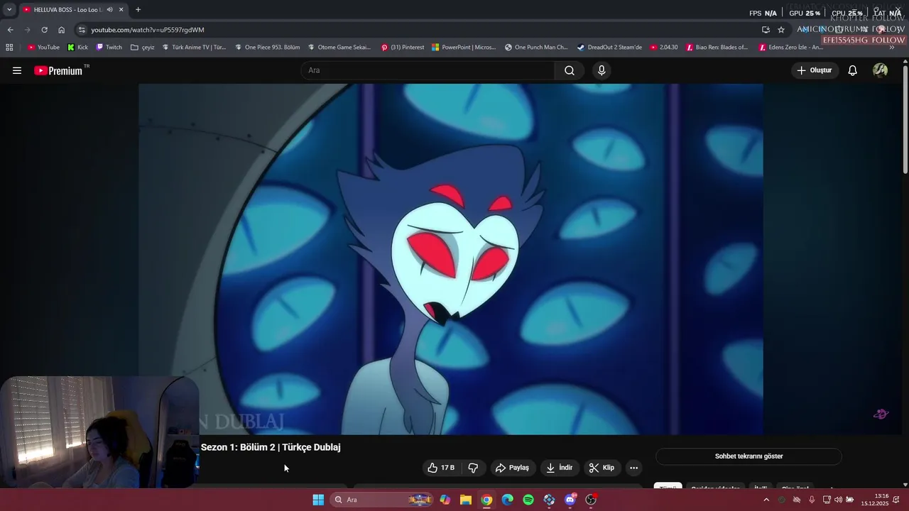
Task: Open Windows Start menu
Action: [x=318, y=500]
